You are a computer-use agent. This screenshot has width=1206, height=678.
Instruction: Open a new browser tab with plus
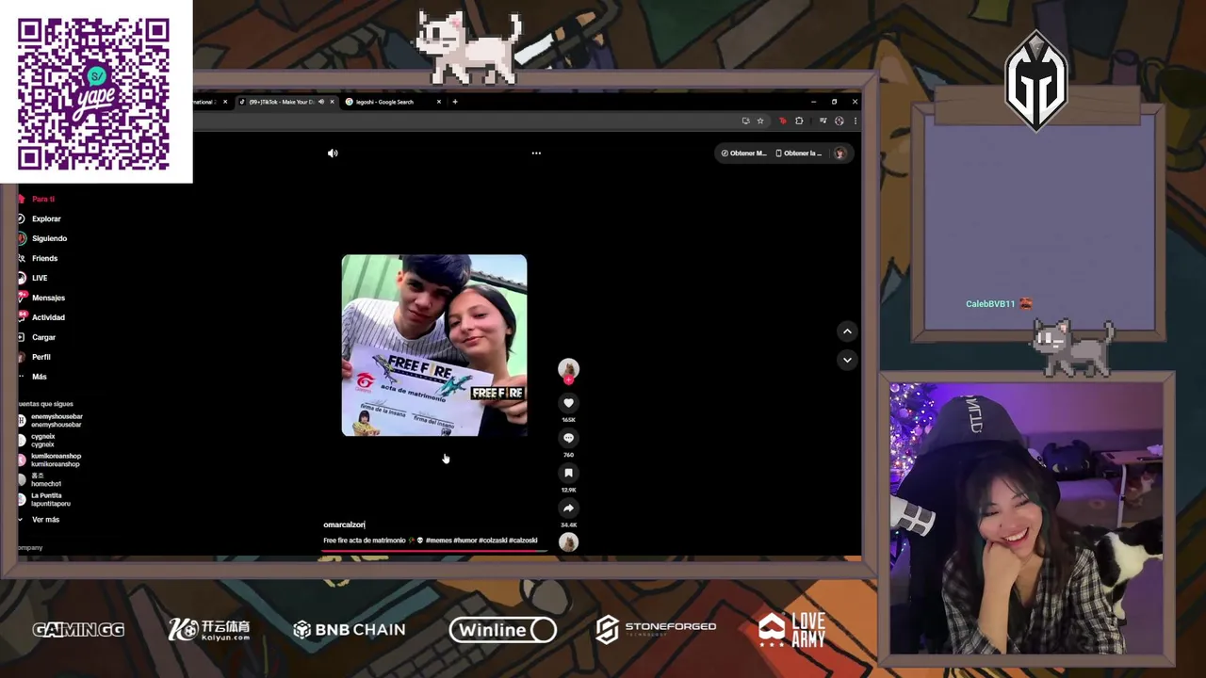point(455,102)
